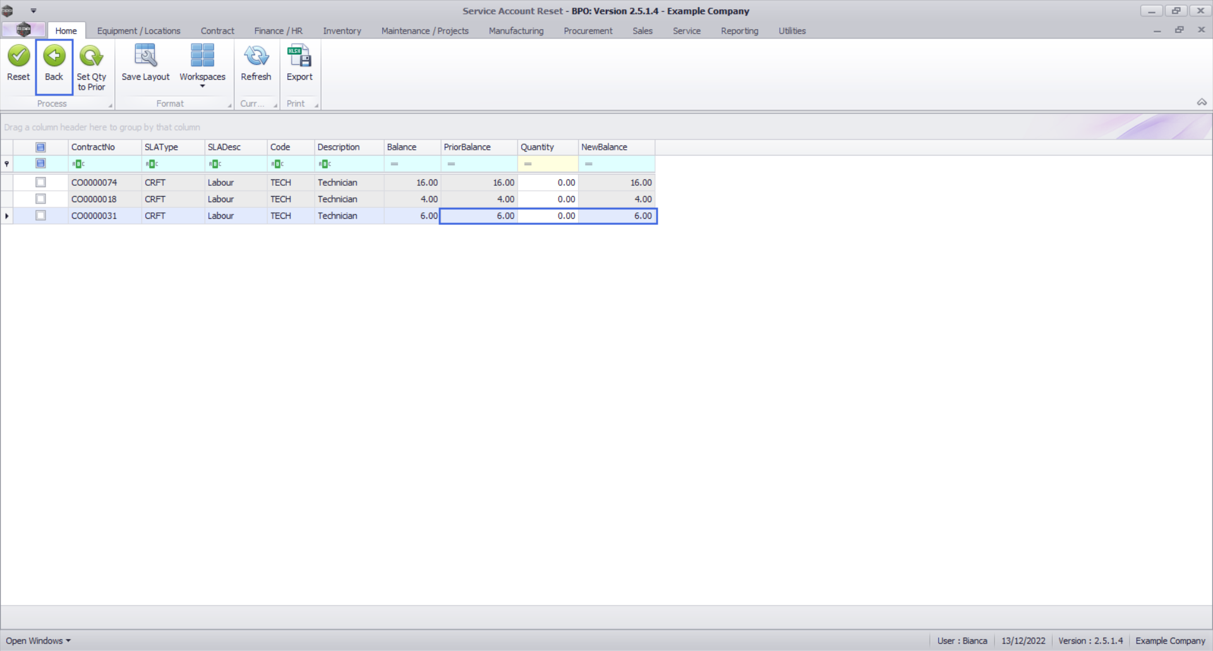
Task: Open the Manufacturing ribbon tab
Action: coord(516,31)
